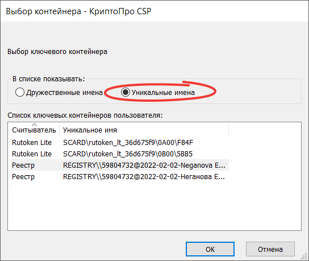Click the dialog title Выбор контейнера - КриптоПро CSP

78,11
